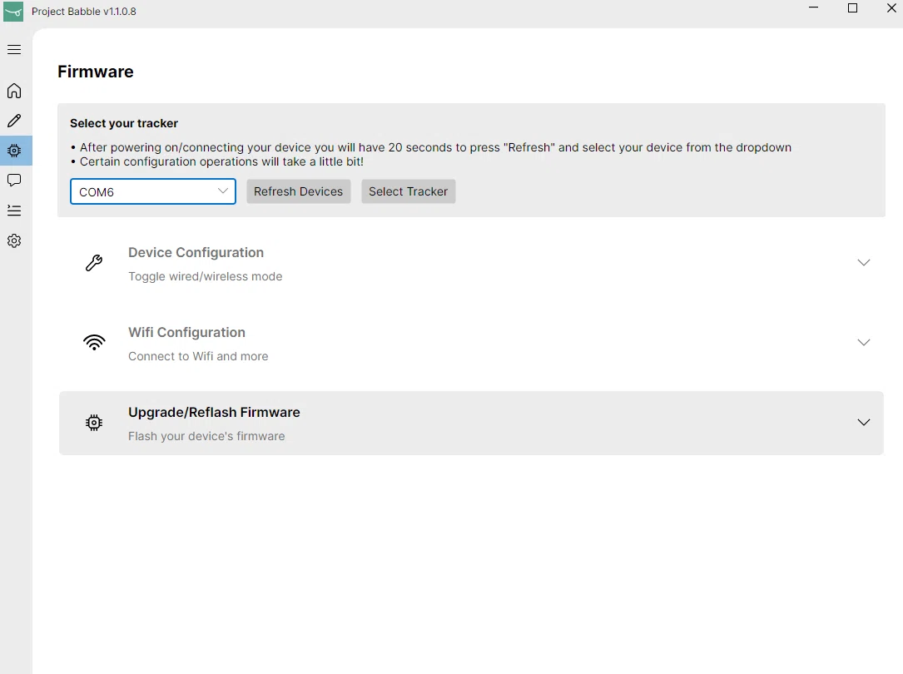The width and height of the screenshot is (903, 674).
Task: Go to the Home page icon
Action: [14, 91]
